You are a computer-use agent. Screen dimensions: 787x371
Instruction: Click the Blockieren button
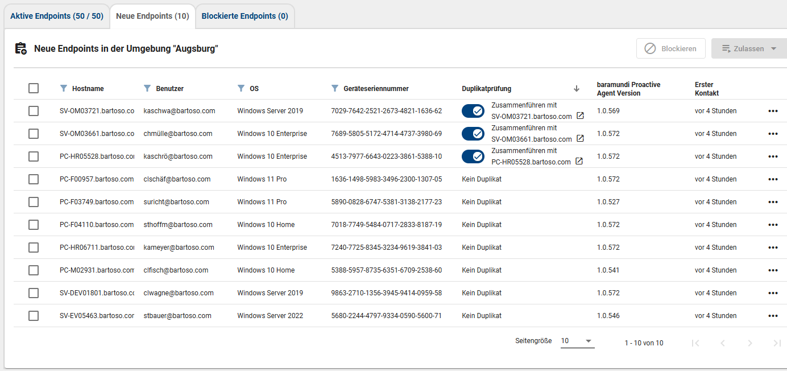point(670,49)
